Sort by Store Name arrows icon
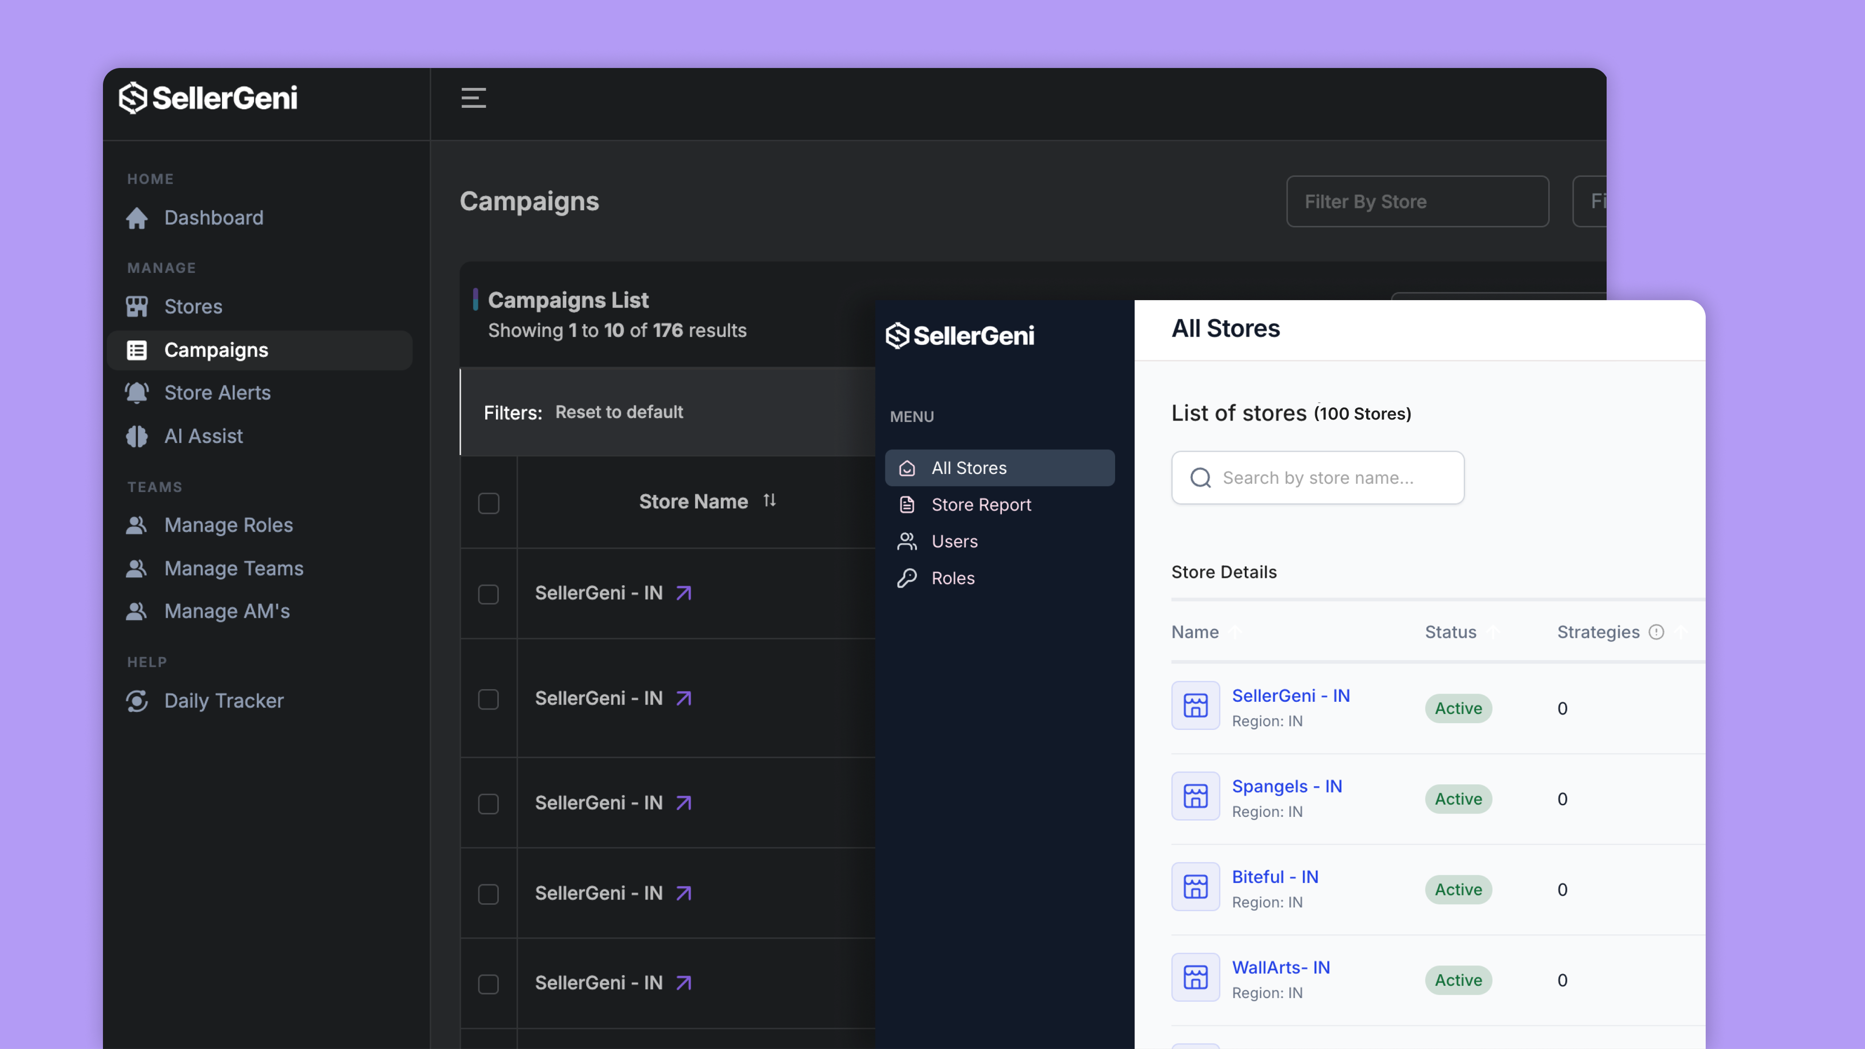This screenshot has height=1049, width=1865. pos(770,500)
